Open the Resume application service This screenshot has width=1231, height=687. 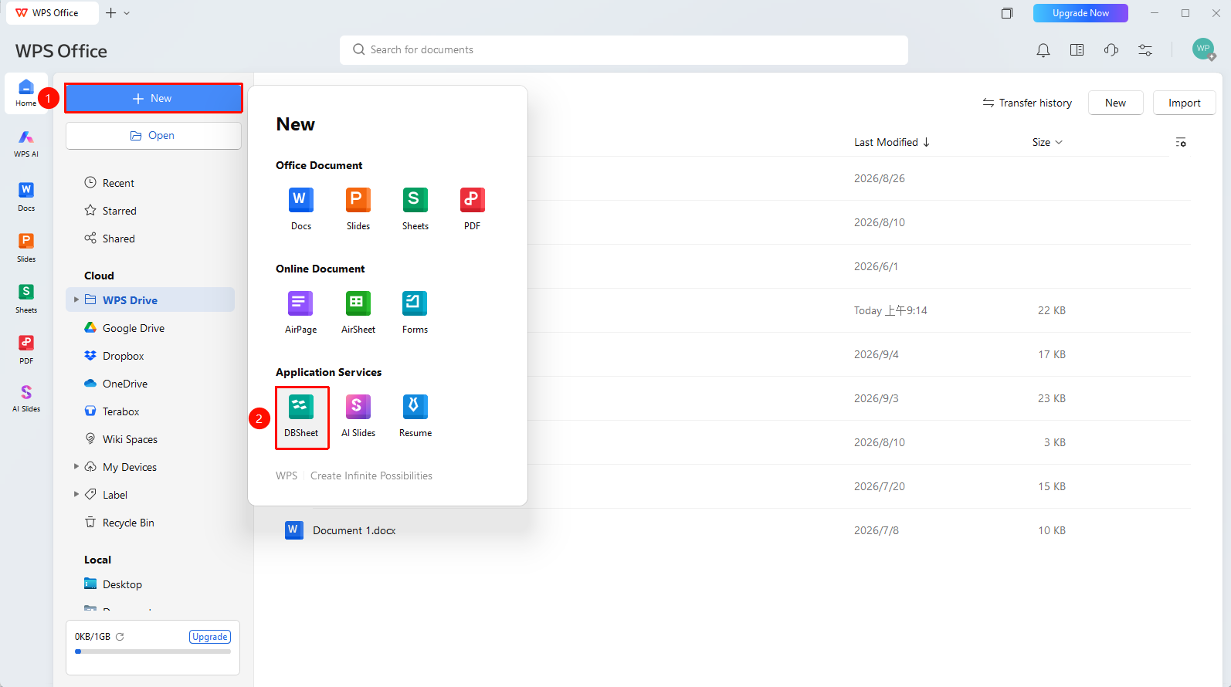click(x=415, y=416)
